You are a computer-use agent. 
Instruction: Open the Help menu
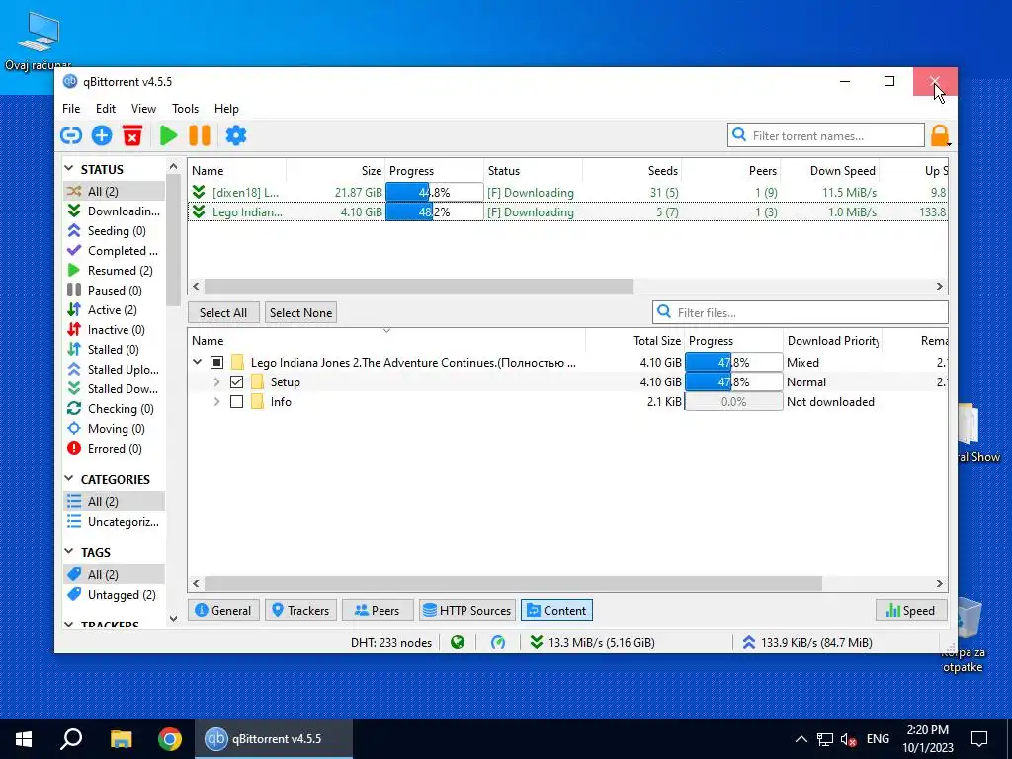click(x=226, y=109)
